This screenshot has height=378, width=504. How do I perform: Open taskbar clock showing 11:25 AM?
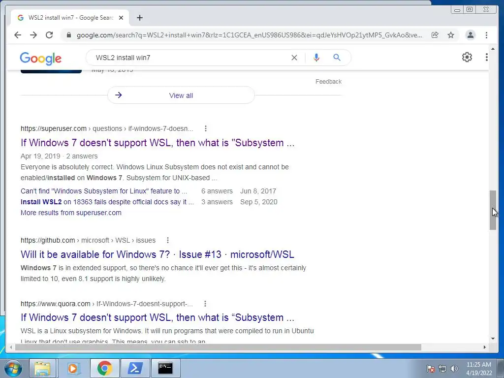coord(478,369)
